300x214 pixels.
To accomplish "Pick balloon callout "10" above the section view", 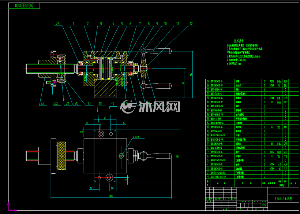I will 165,24.
